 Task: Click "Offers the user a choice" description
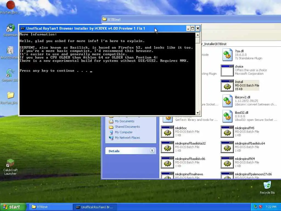(x=251, y=70)
